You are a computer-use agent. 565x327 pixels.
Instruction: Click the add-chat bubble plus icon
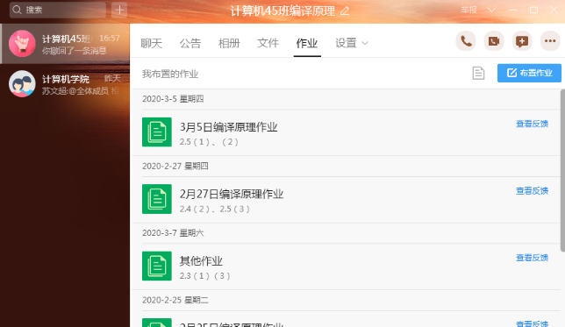(522, 41)
